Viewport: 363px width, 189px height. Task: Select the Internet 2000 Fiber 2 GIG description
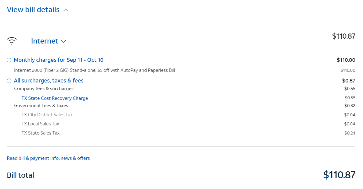point(94,70)
